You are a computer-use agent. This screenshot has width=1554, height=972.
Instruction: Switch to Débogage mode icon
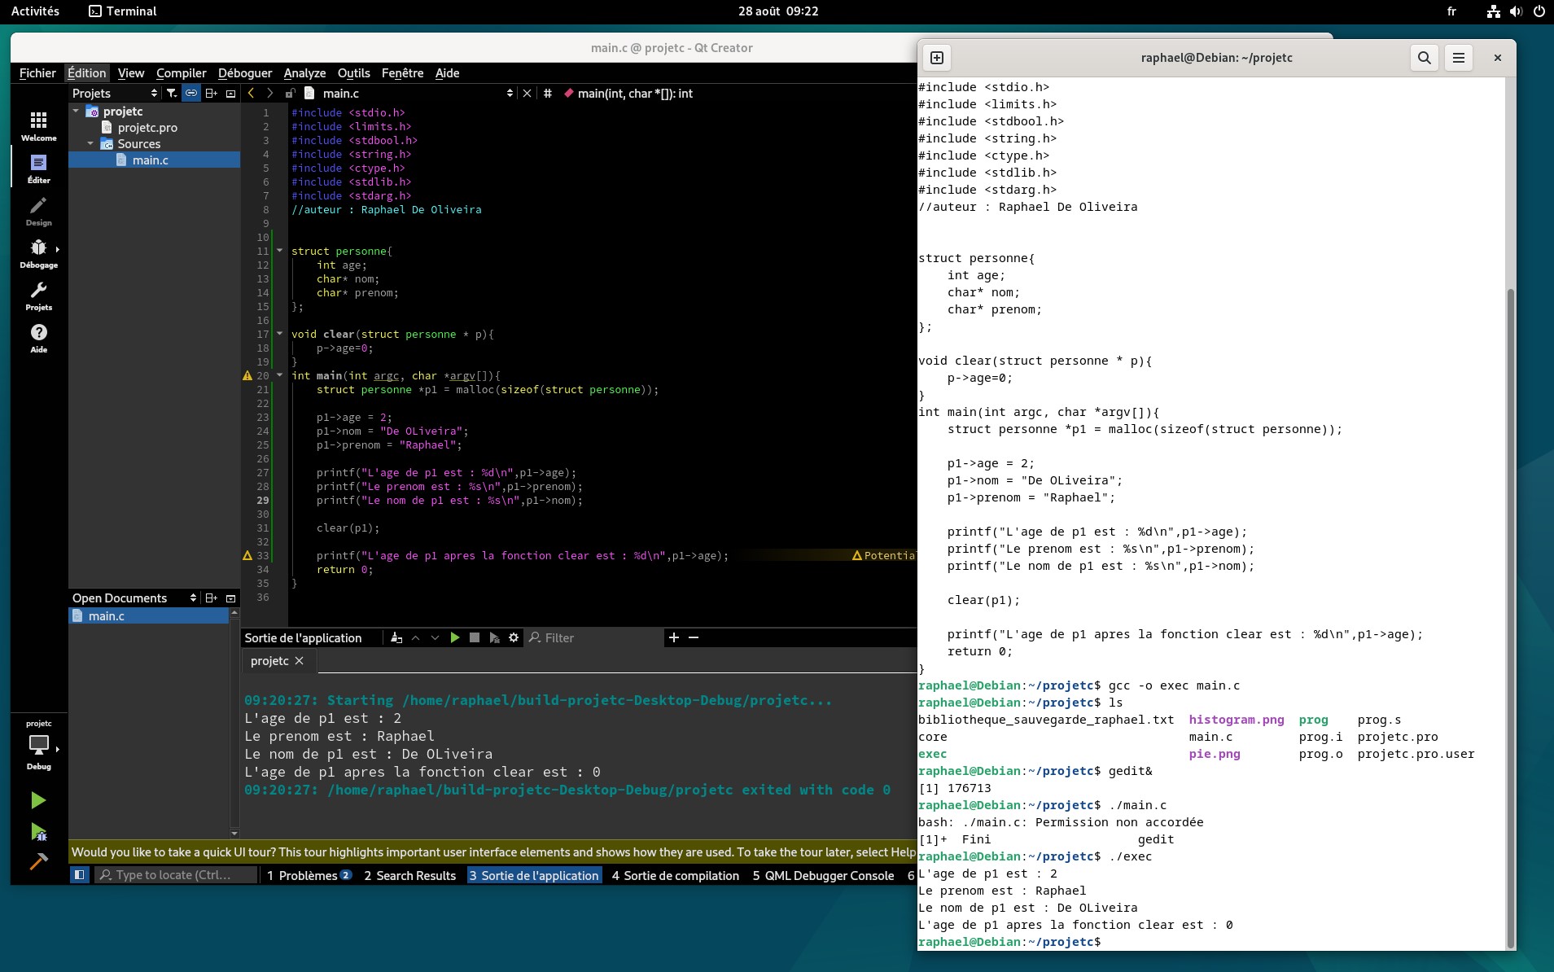pyautogui.click(x=38, y=253)
